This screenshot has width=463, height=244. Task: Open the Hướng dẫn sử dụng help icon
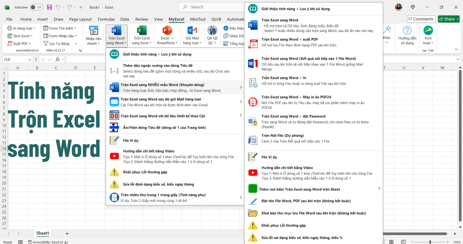point(407,31)
